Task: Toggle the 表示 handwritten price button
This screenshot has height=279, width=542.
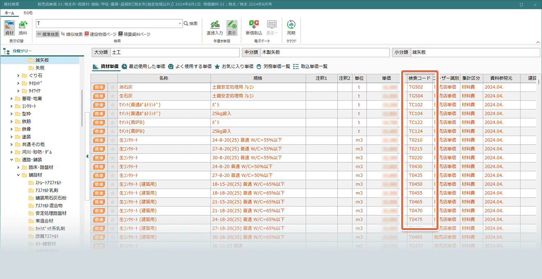Action: point(232,28)
